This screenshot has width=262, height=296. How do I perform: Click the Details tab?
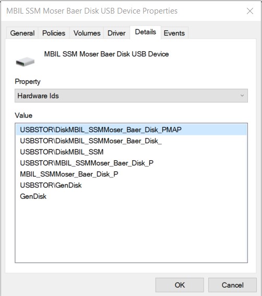[146, 32]
